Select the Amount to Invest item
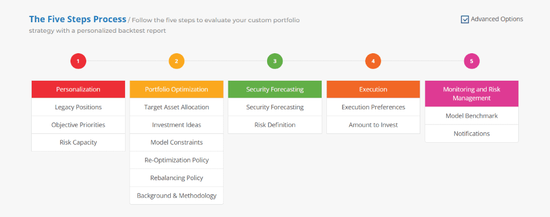The height and width of the screenshot is (217, 550). click(373, 125)
